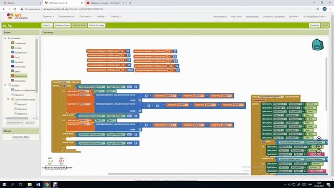The width and height of the screenshot is (334, 188).
Task: Open Windows taskbar search
Action: (x=13, y=184)
